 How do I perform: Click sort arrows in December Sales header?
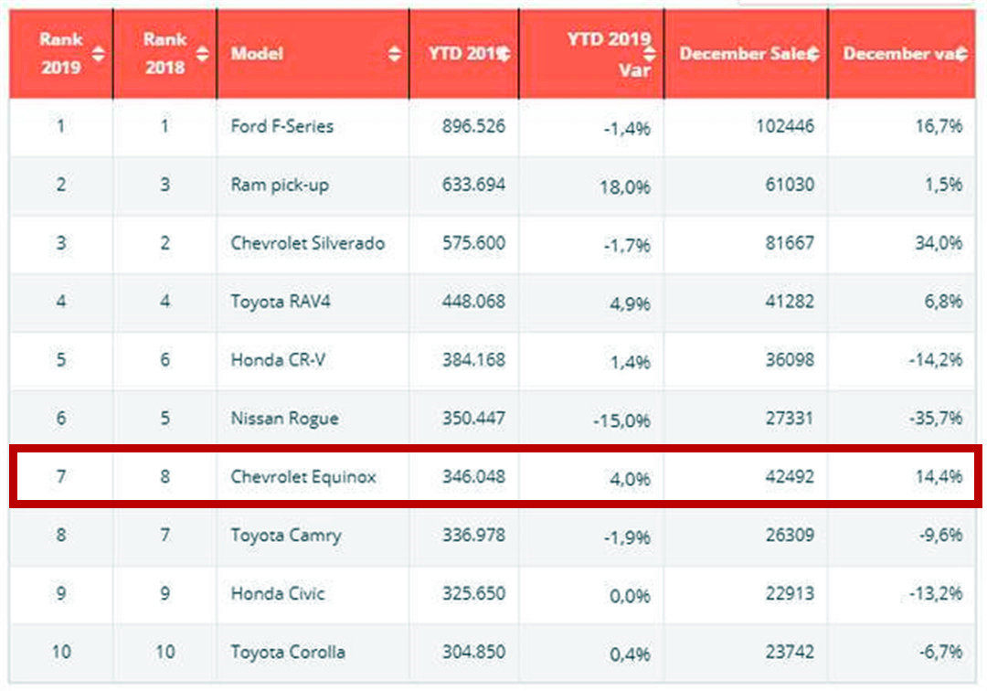pyautogui.click(x=813, y=55)
